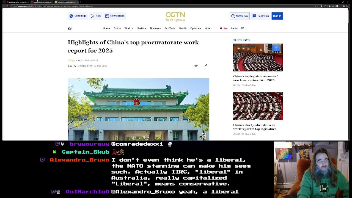Screen dimensions: 352x198
Task: Click the browser address bar URL
Action: click(x=53, y=6)
